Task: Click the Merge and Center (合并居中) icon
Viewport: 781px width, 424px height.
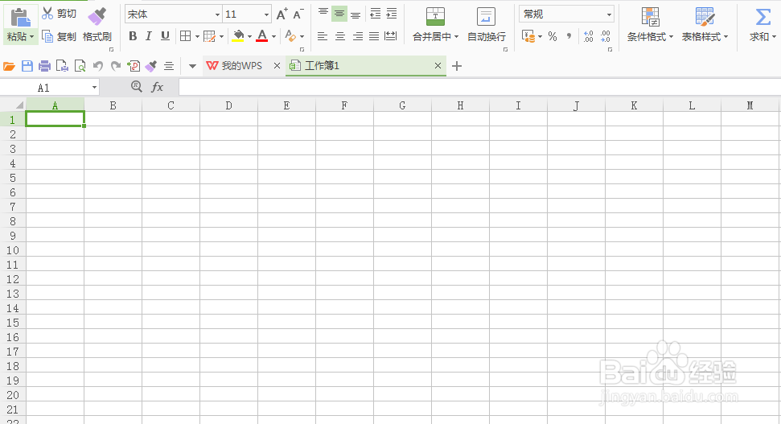Action: point(435,16)
